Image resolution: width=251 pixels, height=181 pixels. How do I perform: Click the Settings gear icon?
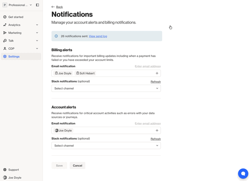point(5,56)
